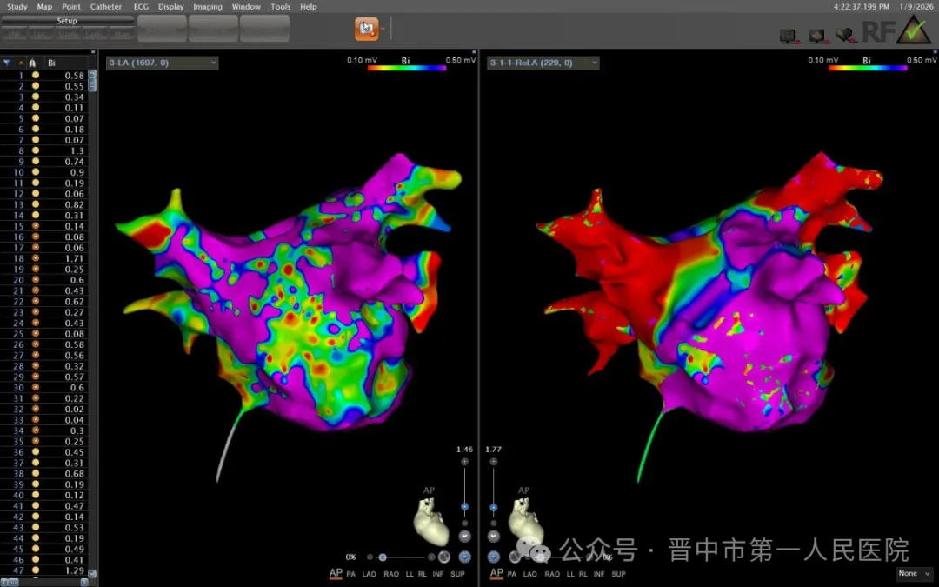Open the Catheter menu

click(x=106, y=6)
